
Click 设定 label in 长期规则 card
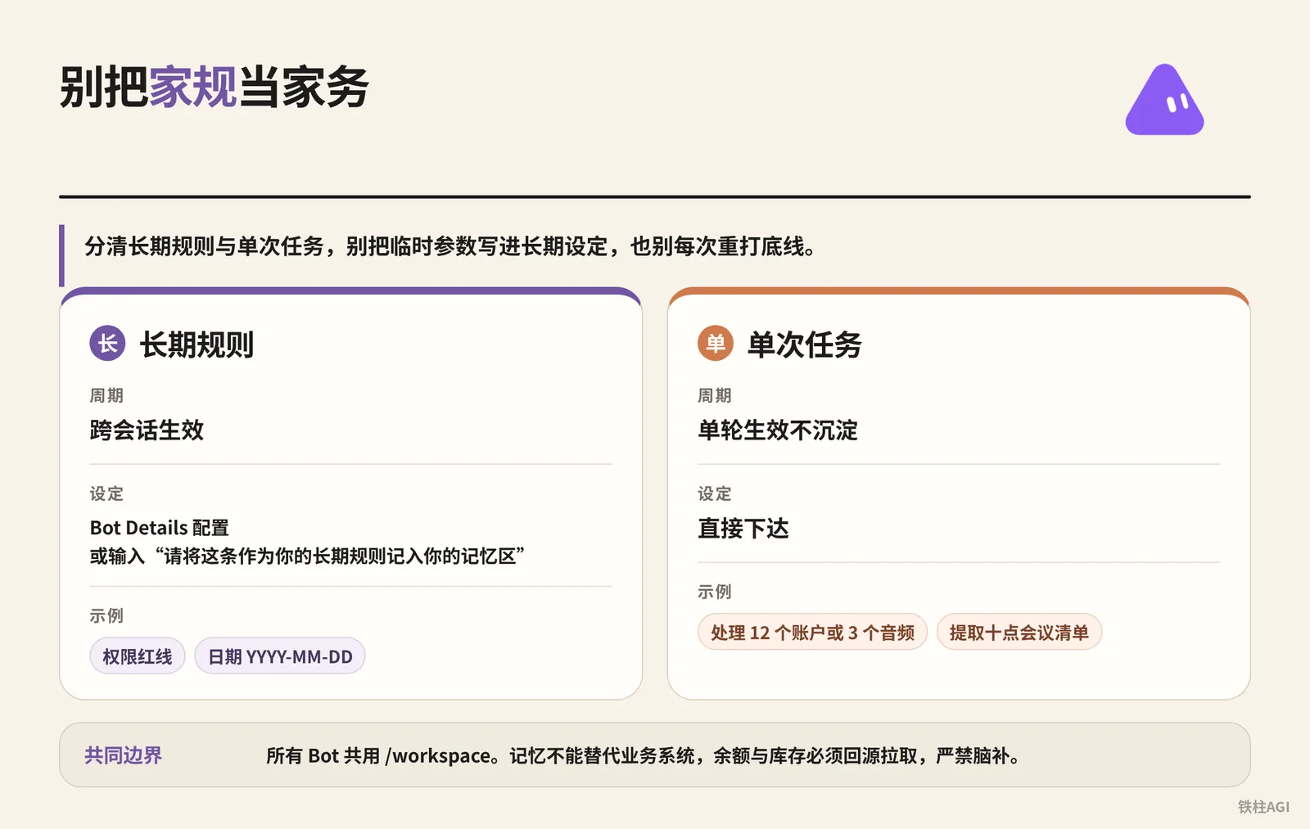pyautogui.click(x=106, y=493)
